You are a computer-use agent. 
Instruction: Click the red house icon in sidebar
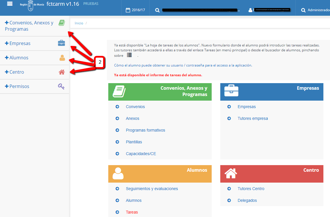(x=62, y=72)
